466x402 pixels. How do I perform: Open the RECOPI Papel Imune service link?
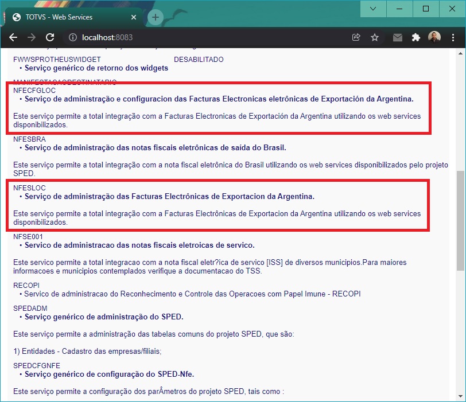tap(192, 294)
